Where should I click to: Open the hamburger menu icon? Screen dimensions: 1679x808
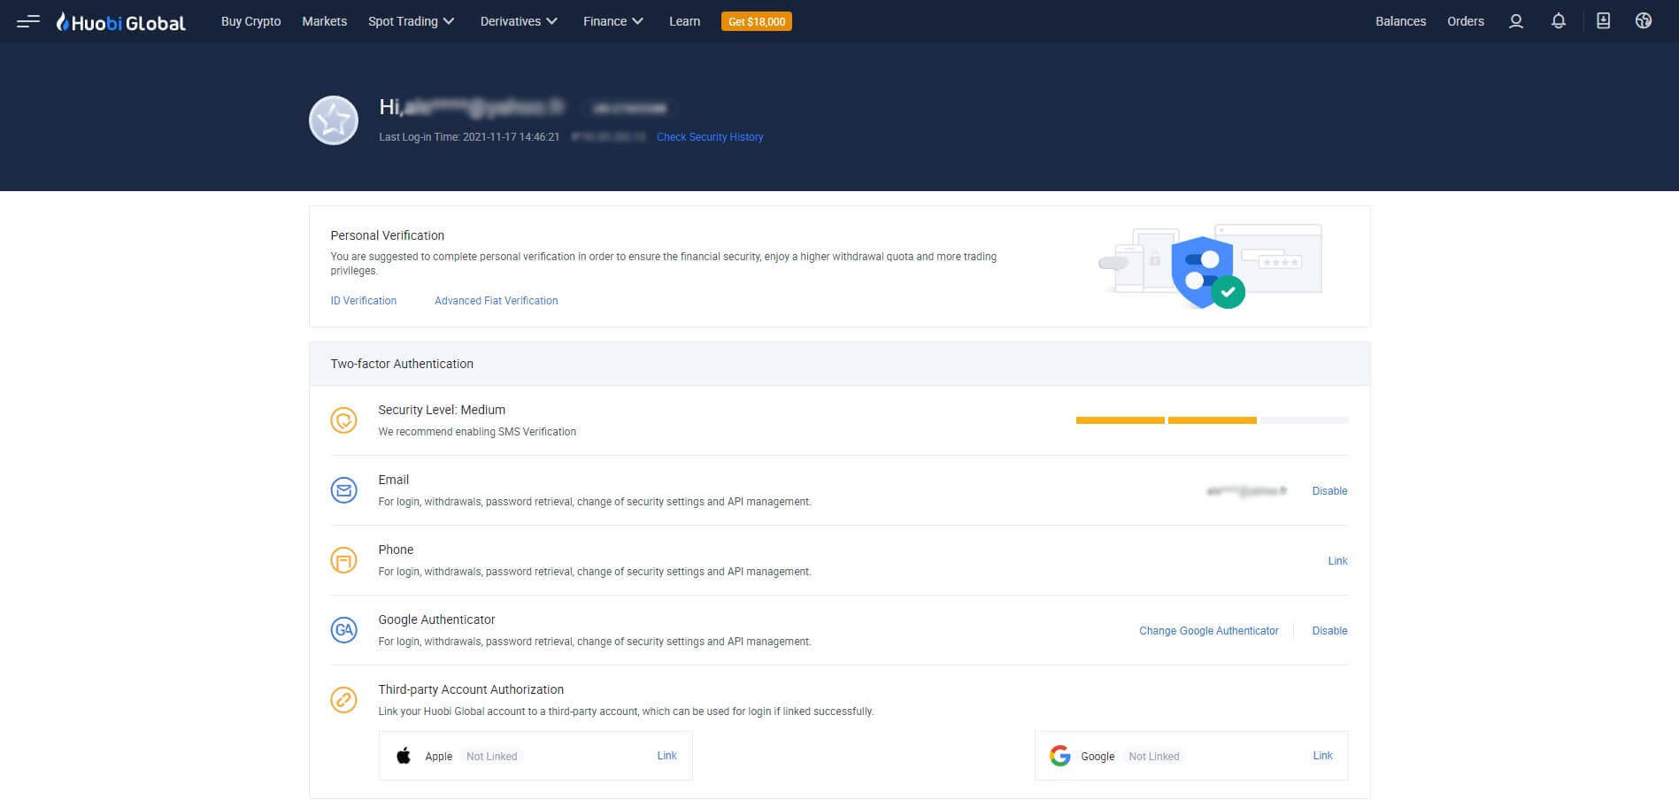pos(28,21)
